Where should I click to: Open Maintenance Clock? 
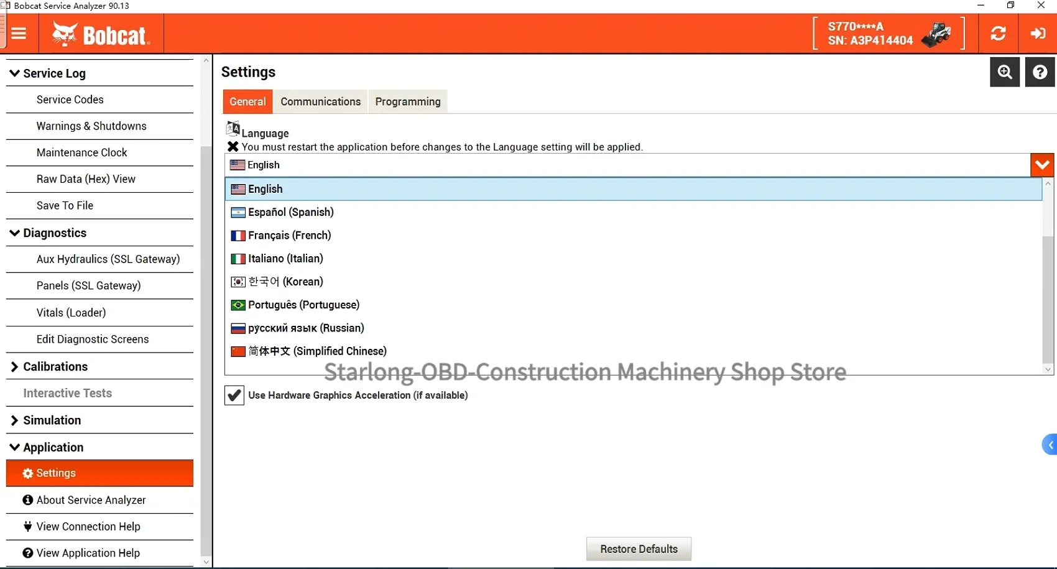99,153
